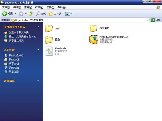The image size is (162, 121).
Task: Expand the address bar dropdown arrow
Action: click(148, 20)
